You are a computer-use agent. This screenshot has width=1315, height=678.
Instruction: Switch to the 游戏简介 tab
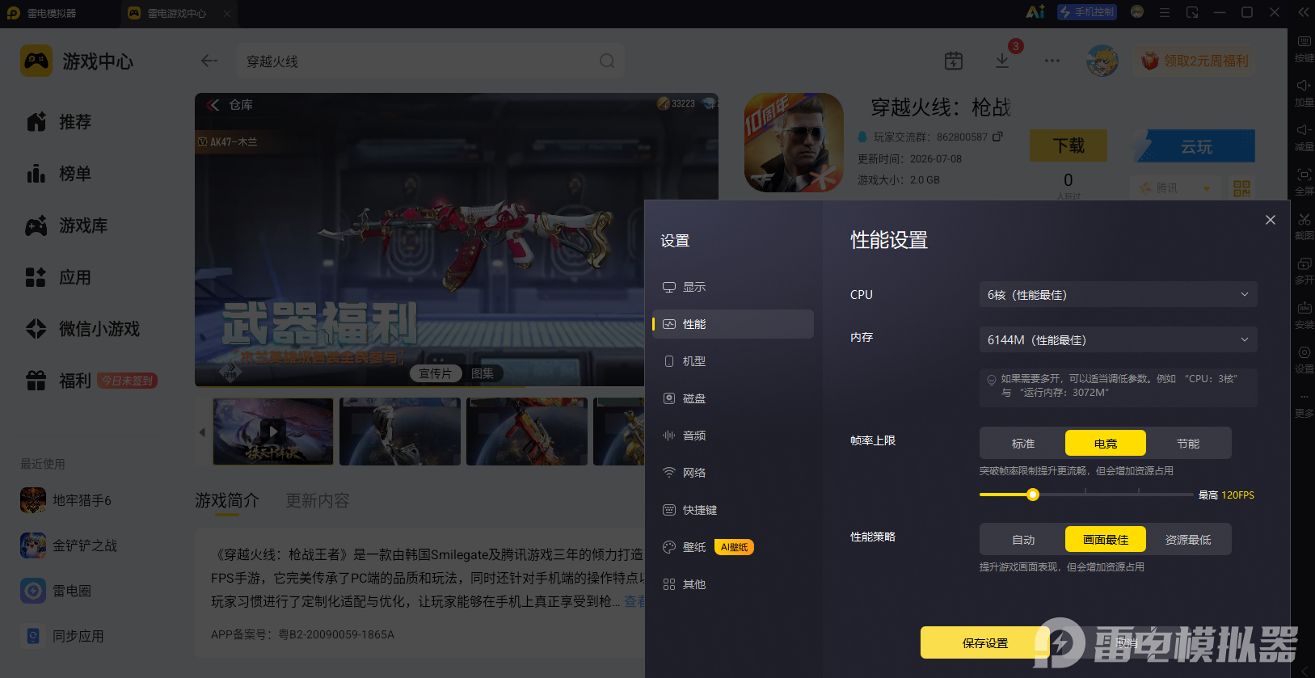[x=227, y=501]
